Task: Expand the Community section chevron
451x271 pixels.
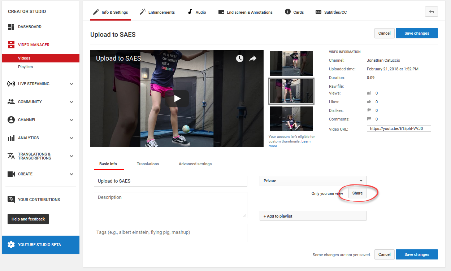Action: point(71,102)
